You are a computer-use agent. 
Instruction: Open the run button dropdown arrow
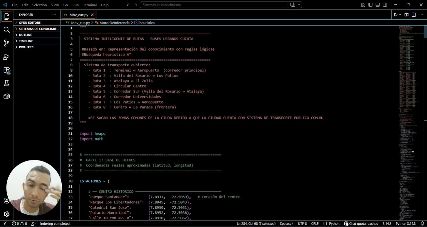click(400, 15)
